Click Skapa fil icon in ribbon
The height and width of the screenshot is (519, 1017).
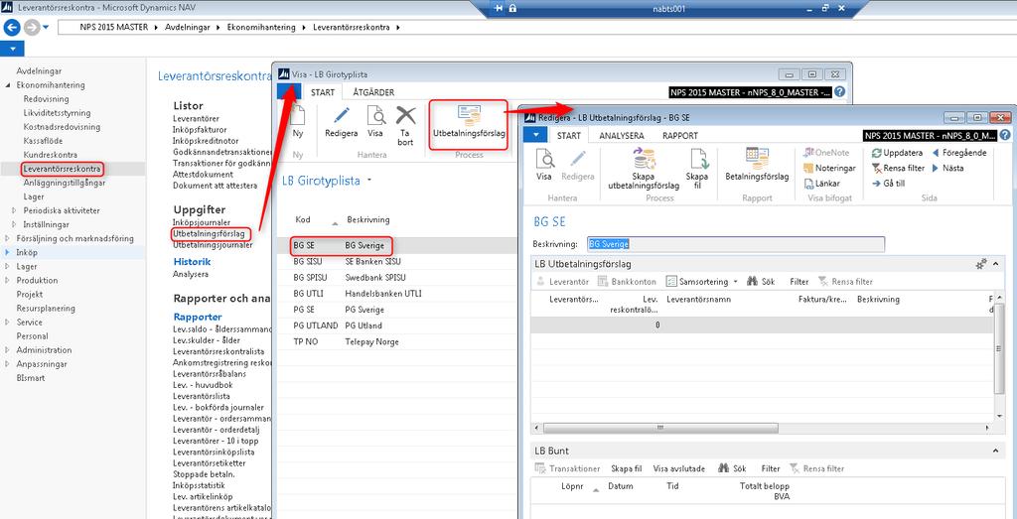(x=698, y=160)
